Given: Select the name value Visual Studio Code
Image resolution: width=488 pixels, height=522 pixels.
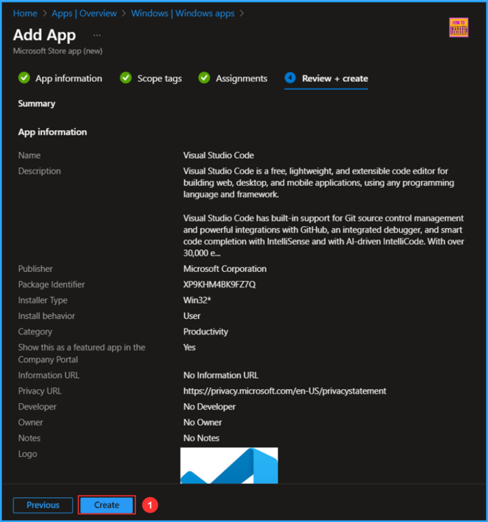Looking at the screenshot, I should [x=219, y=155].
